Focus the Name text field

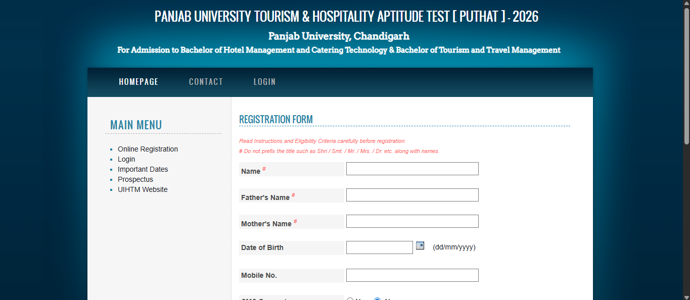pyautogui.click(x=412, y=169)
